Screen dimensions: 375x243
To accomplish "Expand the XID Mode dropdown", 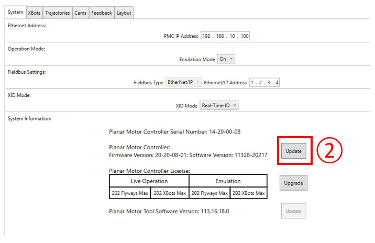I will click(219, 105).
